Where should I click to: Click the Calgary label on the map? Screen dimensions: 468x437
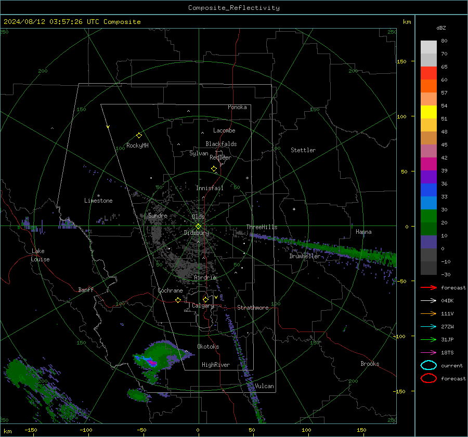(x=203, y=306)
